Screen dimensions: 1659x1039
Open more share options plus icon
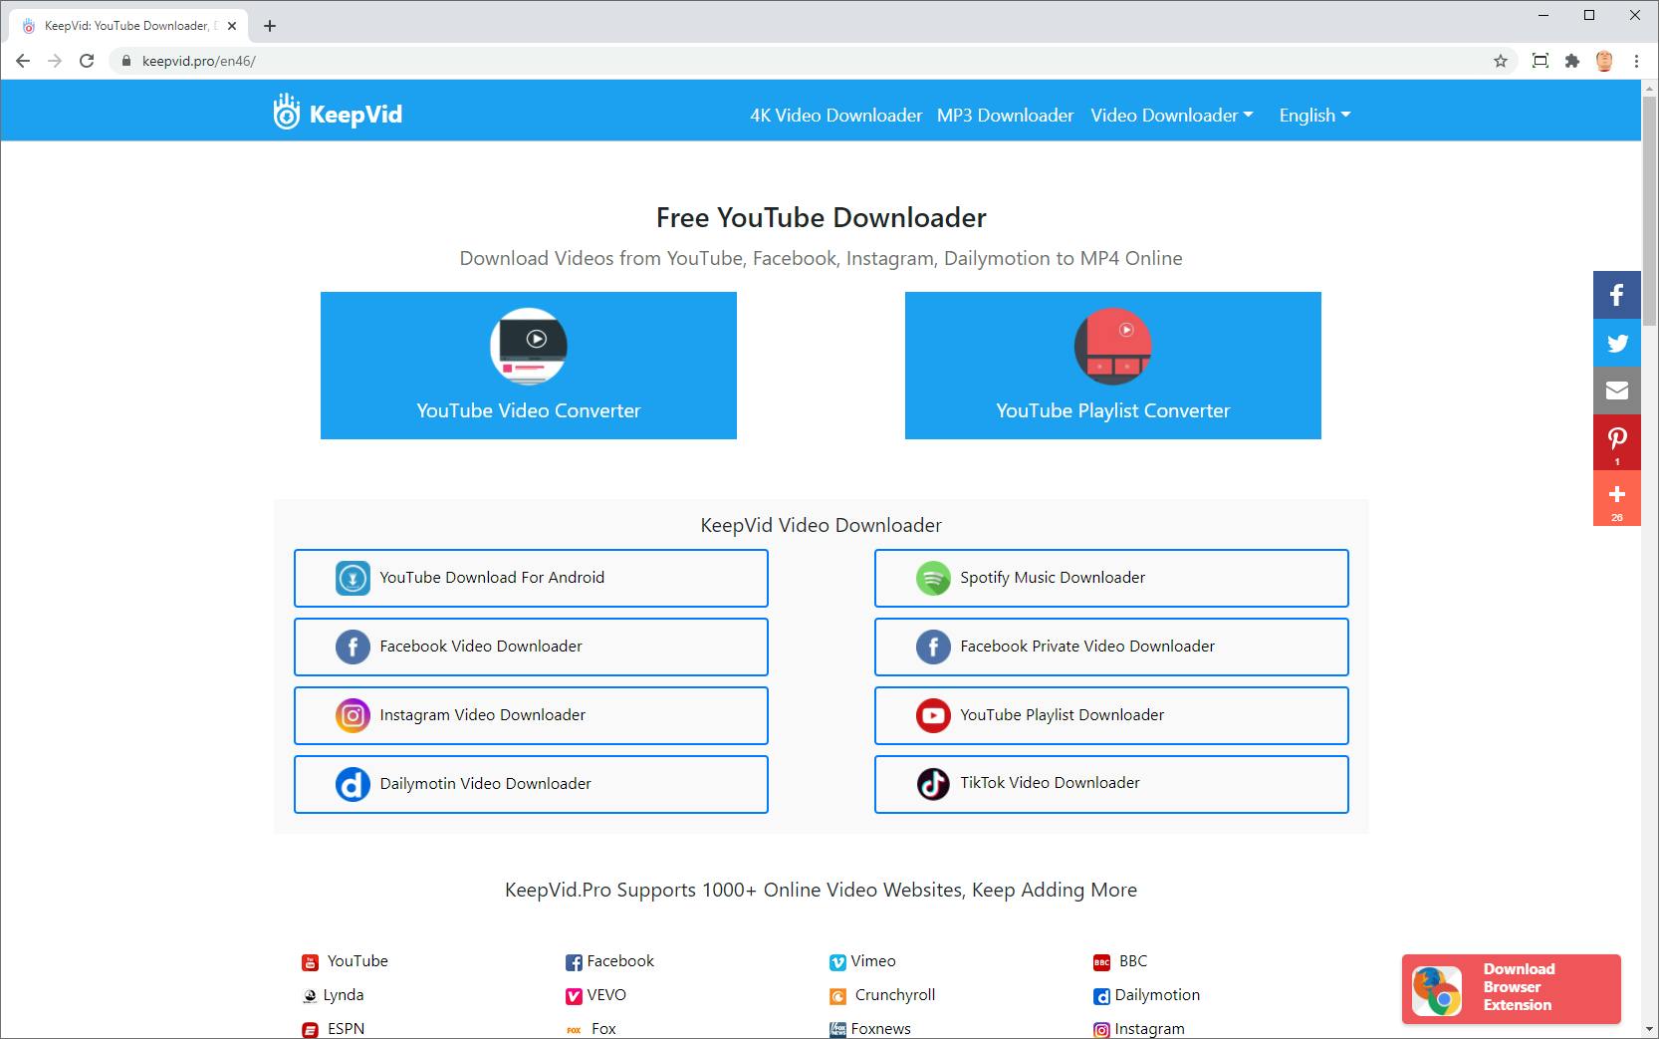coord(1617,498)
